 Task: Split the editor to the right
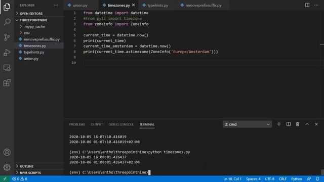307,5
